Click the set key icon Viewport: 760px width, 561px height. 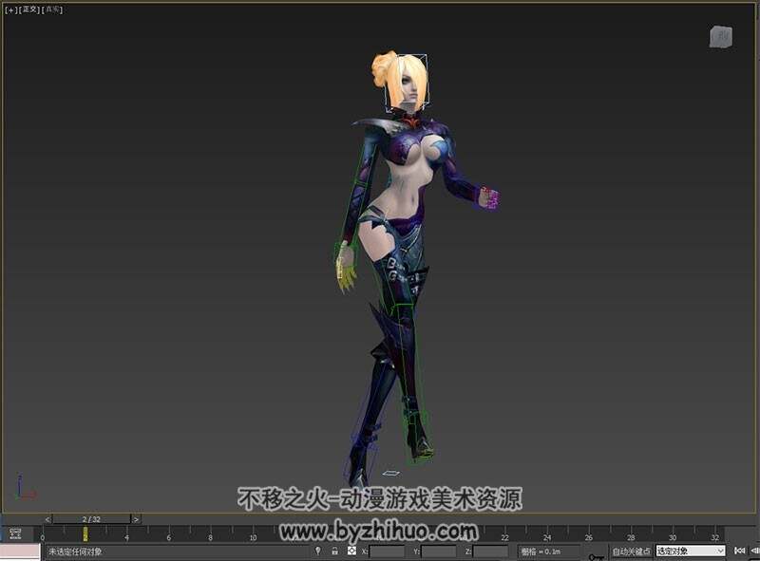(597, 556)
